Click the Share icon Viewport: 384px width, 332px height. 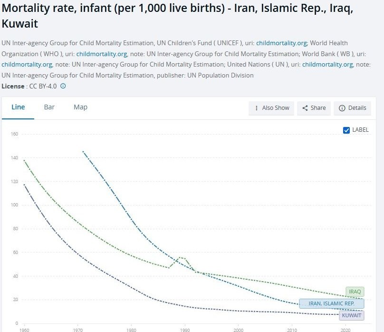(x=305, y=108)
